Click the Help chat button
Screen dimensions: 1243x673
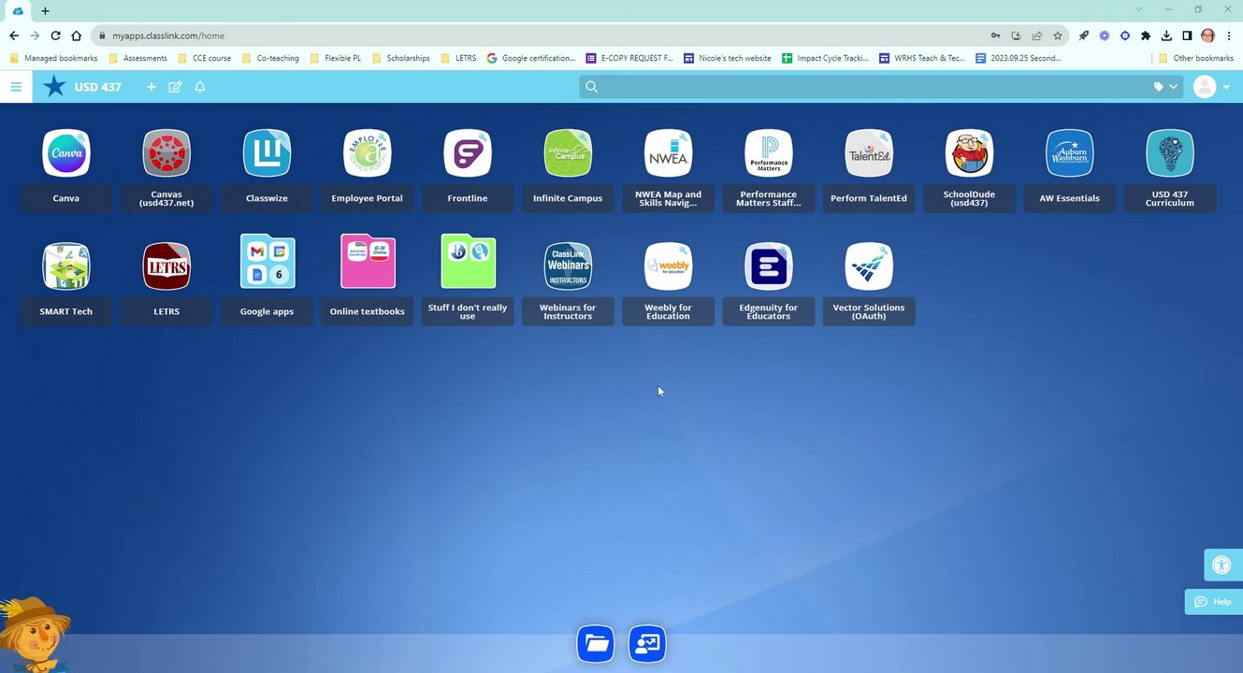pos(1214,602)
